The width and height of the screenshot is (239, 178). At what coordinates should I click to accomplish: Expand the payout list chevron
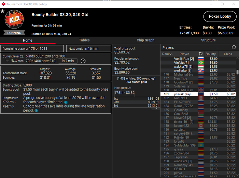tap(156, 109)
